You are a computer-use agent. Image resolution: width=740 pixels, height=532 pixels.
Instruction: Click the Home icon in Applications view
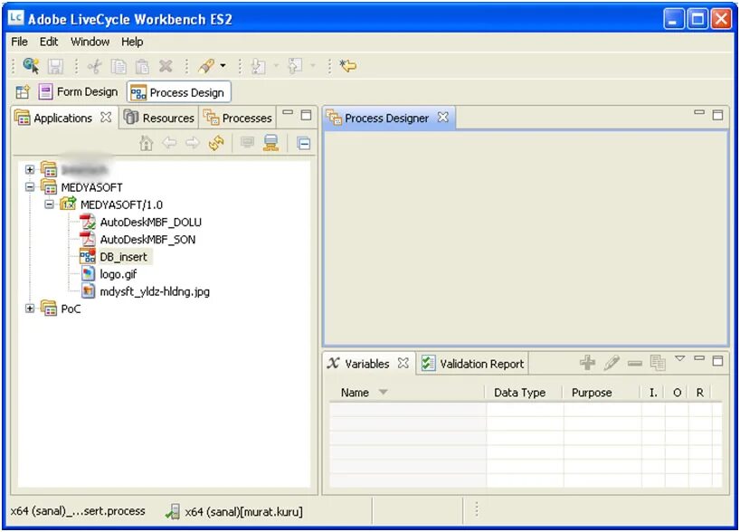[x=147, y=143]
